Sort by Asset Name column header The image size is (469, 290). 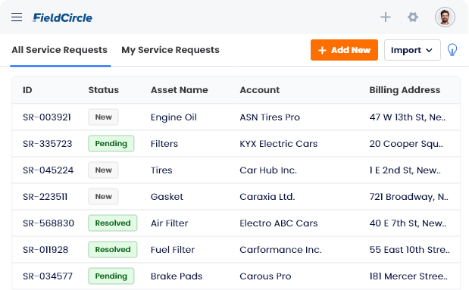(179, 90)
